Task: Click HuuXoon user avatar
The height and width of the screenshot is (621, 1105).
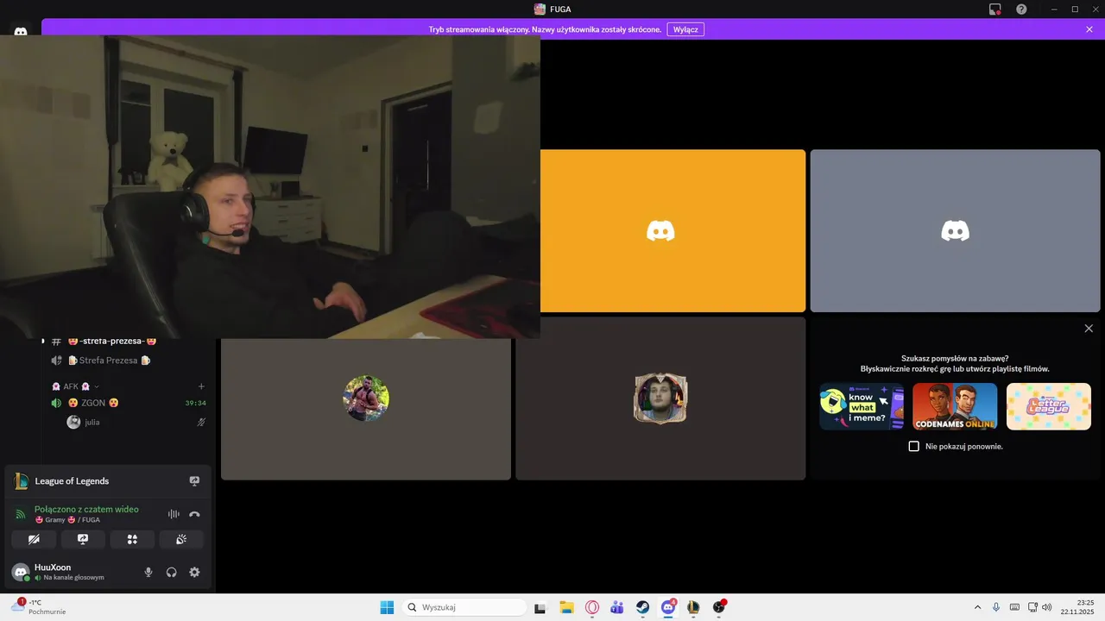Action: pyautogui.click(x=21, y=572)
